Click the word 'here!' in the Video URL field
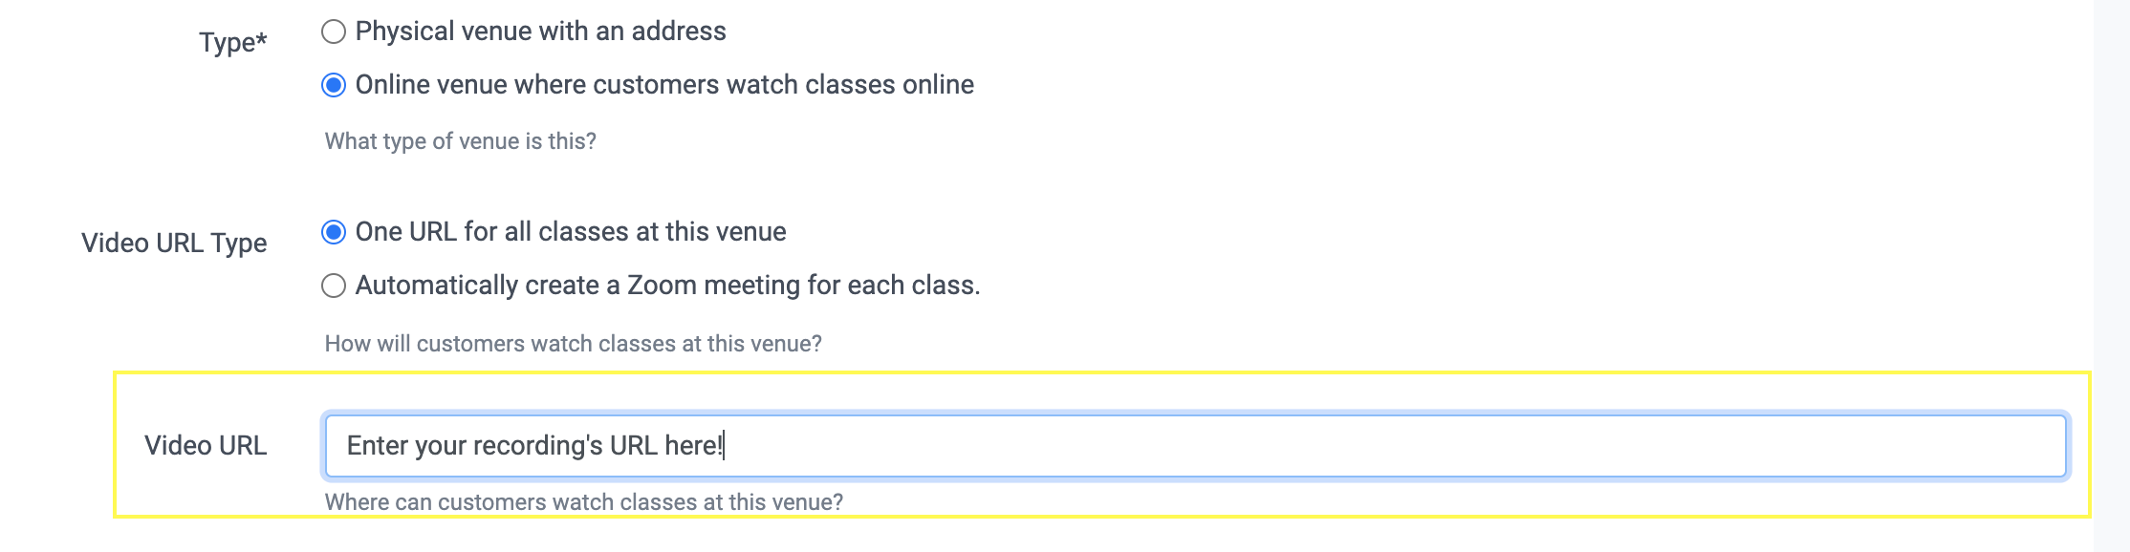This screenshot has height=552, width=2130. click(x=693, y=446)
